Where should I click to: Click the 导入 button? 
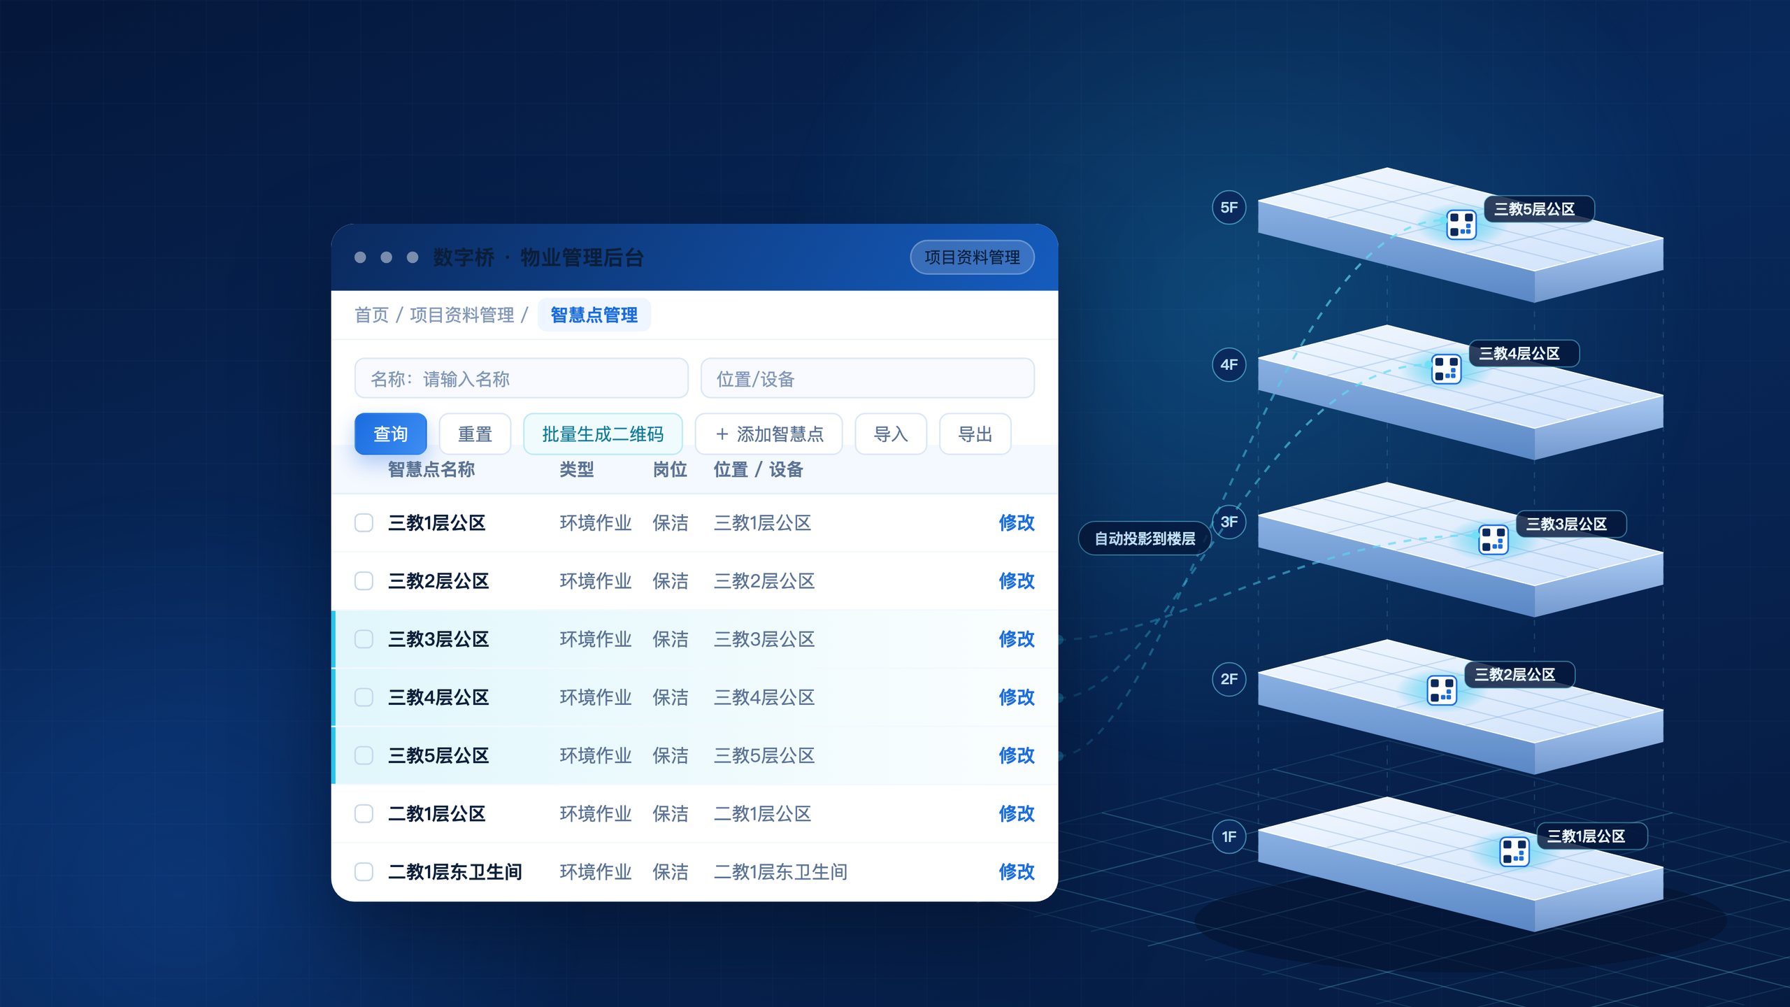(x=891, y=434)
